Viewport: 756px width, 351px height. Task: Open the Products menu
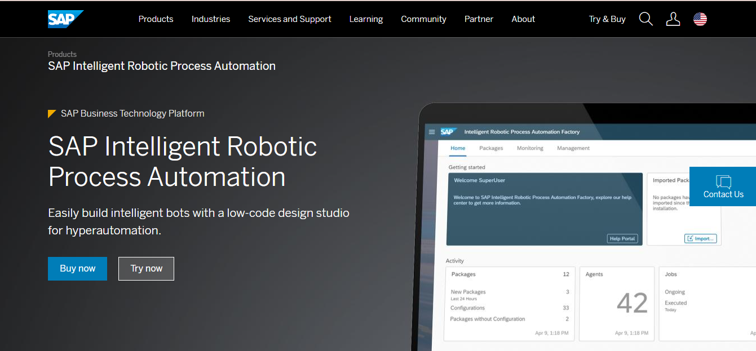point(156,19)
